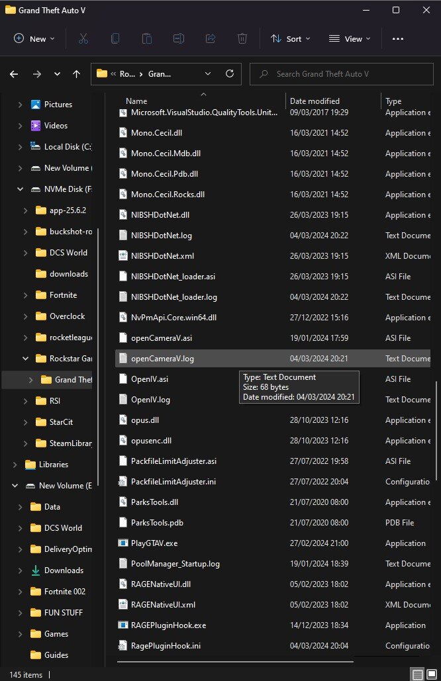Click the Cut scissors icon
441x681 pixels.
click(83, 38)
